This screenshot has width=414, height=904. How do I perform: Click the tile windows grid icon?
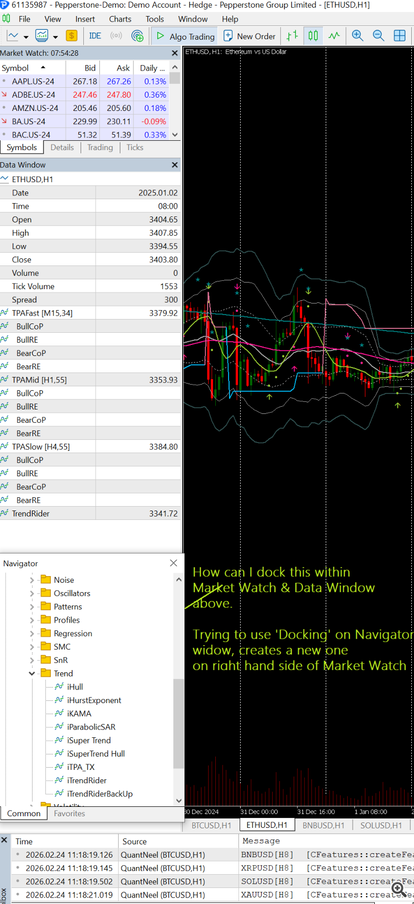[400, 36]
